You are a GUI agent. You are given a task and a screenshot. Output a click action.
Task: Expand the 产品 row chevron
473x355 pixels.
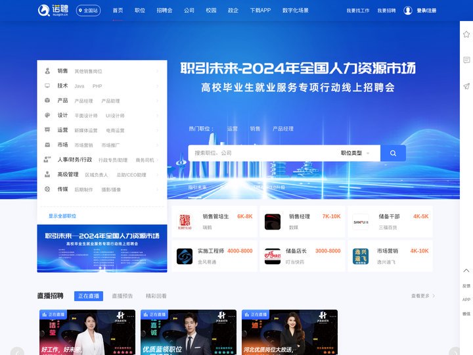(158, 101)
